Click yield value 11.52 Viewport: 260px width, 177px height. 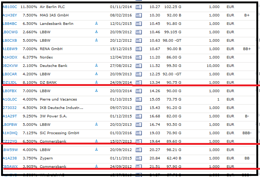coord(155,66)
